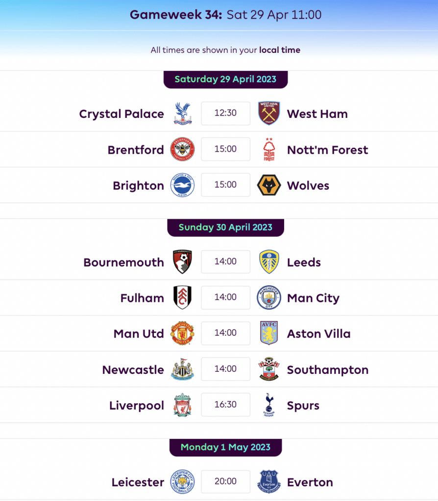Select the Brighton seagull crest
Screen dimensions: 438x501
pyautogui.click(x=182, y=185)
